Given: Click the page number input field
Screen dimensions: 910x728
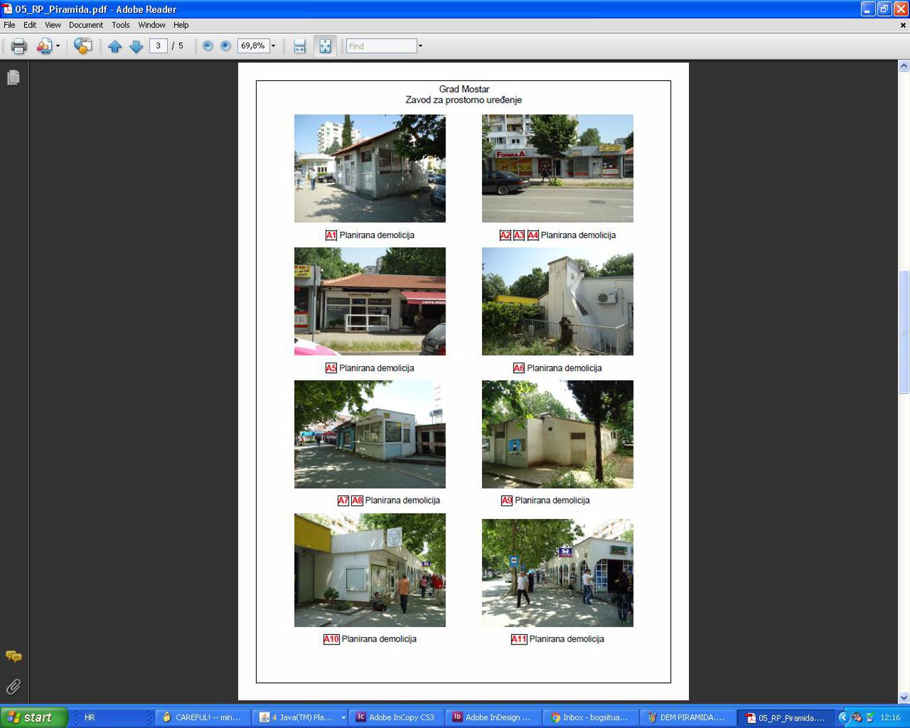Looking at the screenshot, I should pos(158,46).
